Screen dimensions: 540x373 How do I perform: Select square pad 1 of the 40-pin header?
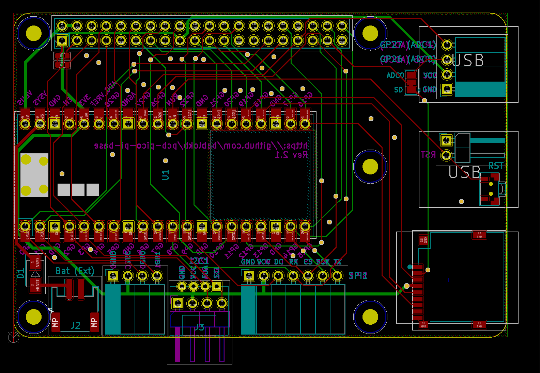point(62,40)
